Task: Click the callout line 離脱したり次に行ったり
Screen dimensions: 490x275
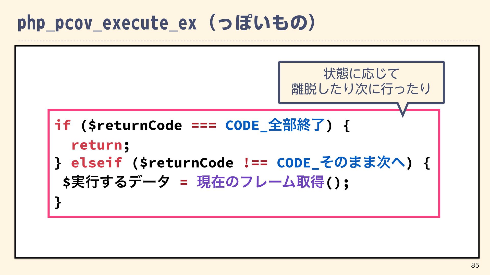Action: 361,89
